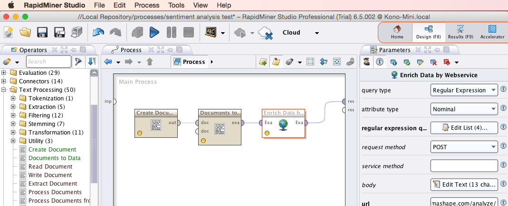The height and width of the screenshot is (206, 508).
Task: Click the Process breadcrumb button
Action: [190, 62]
